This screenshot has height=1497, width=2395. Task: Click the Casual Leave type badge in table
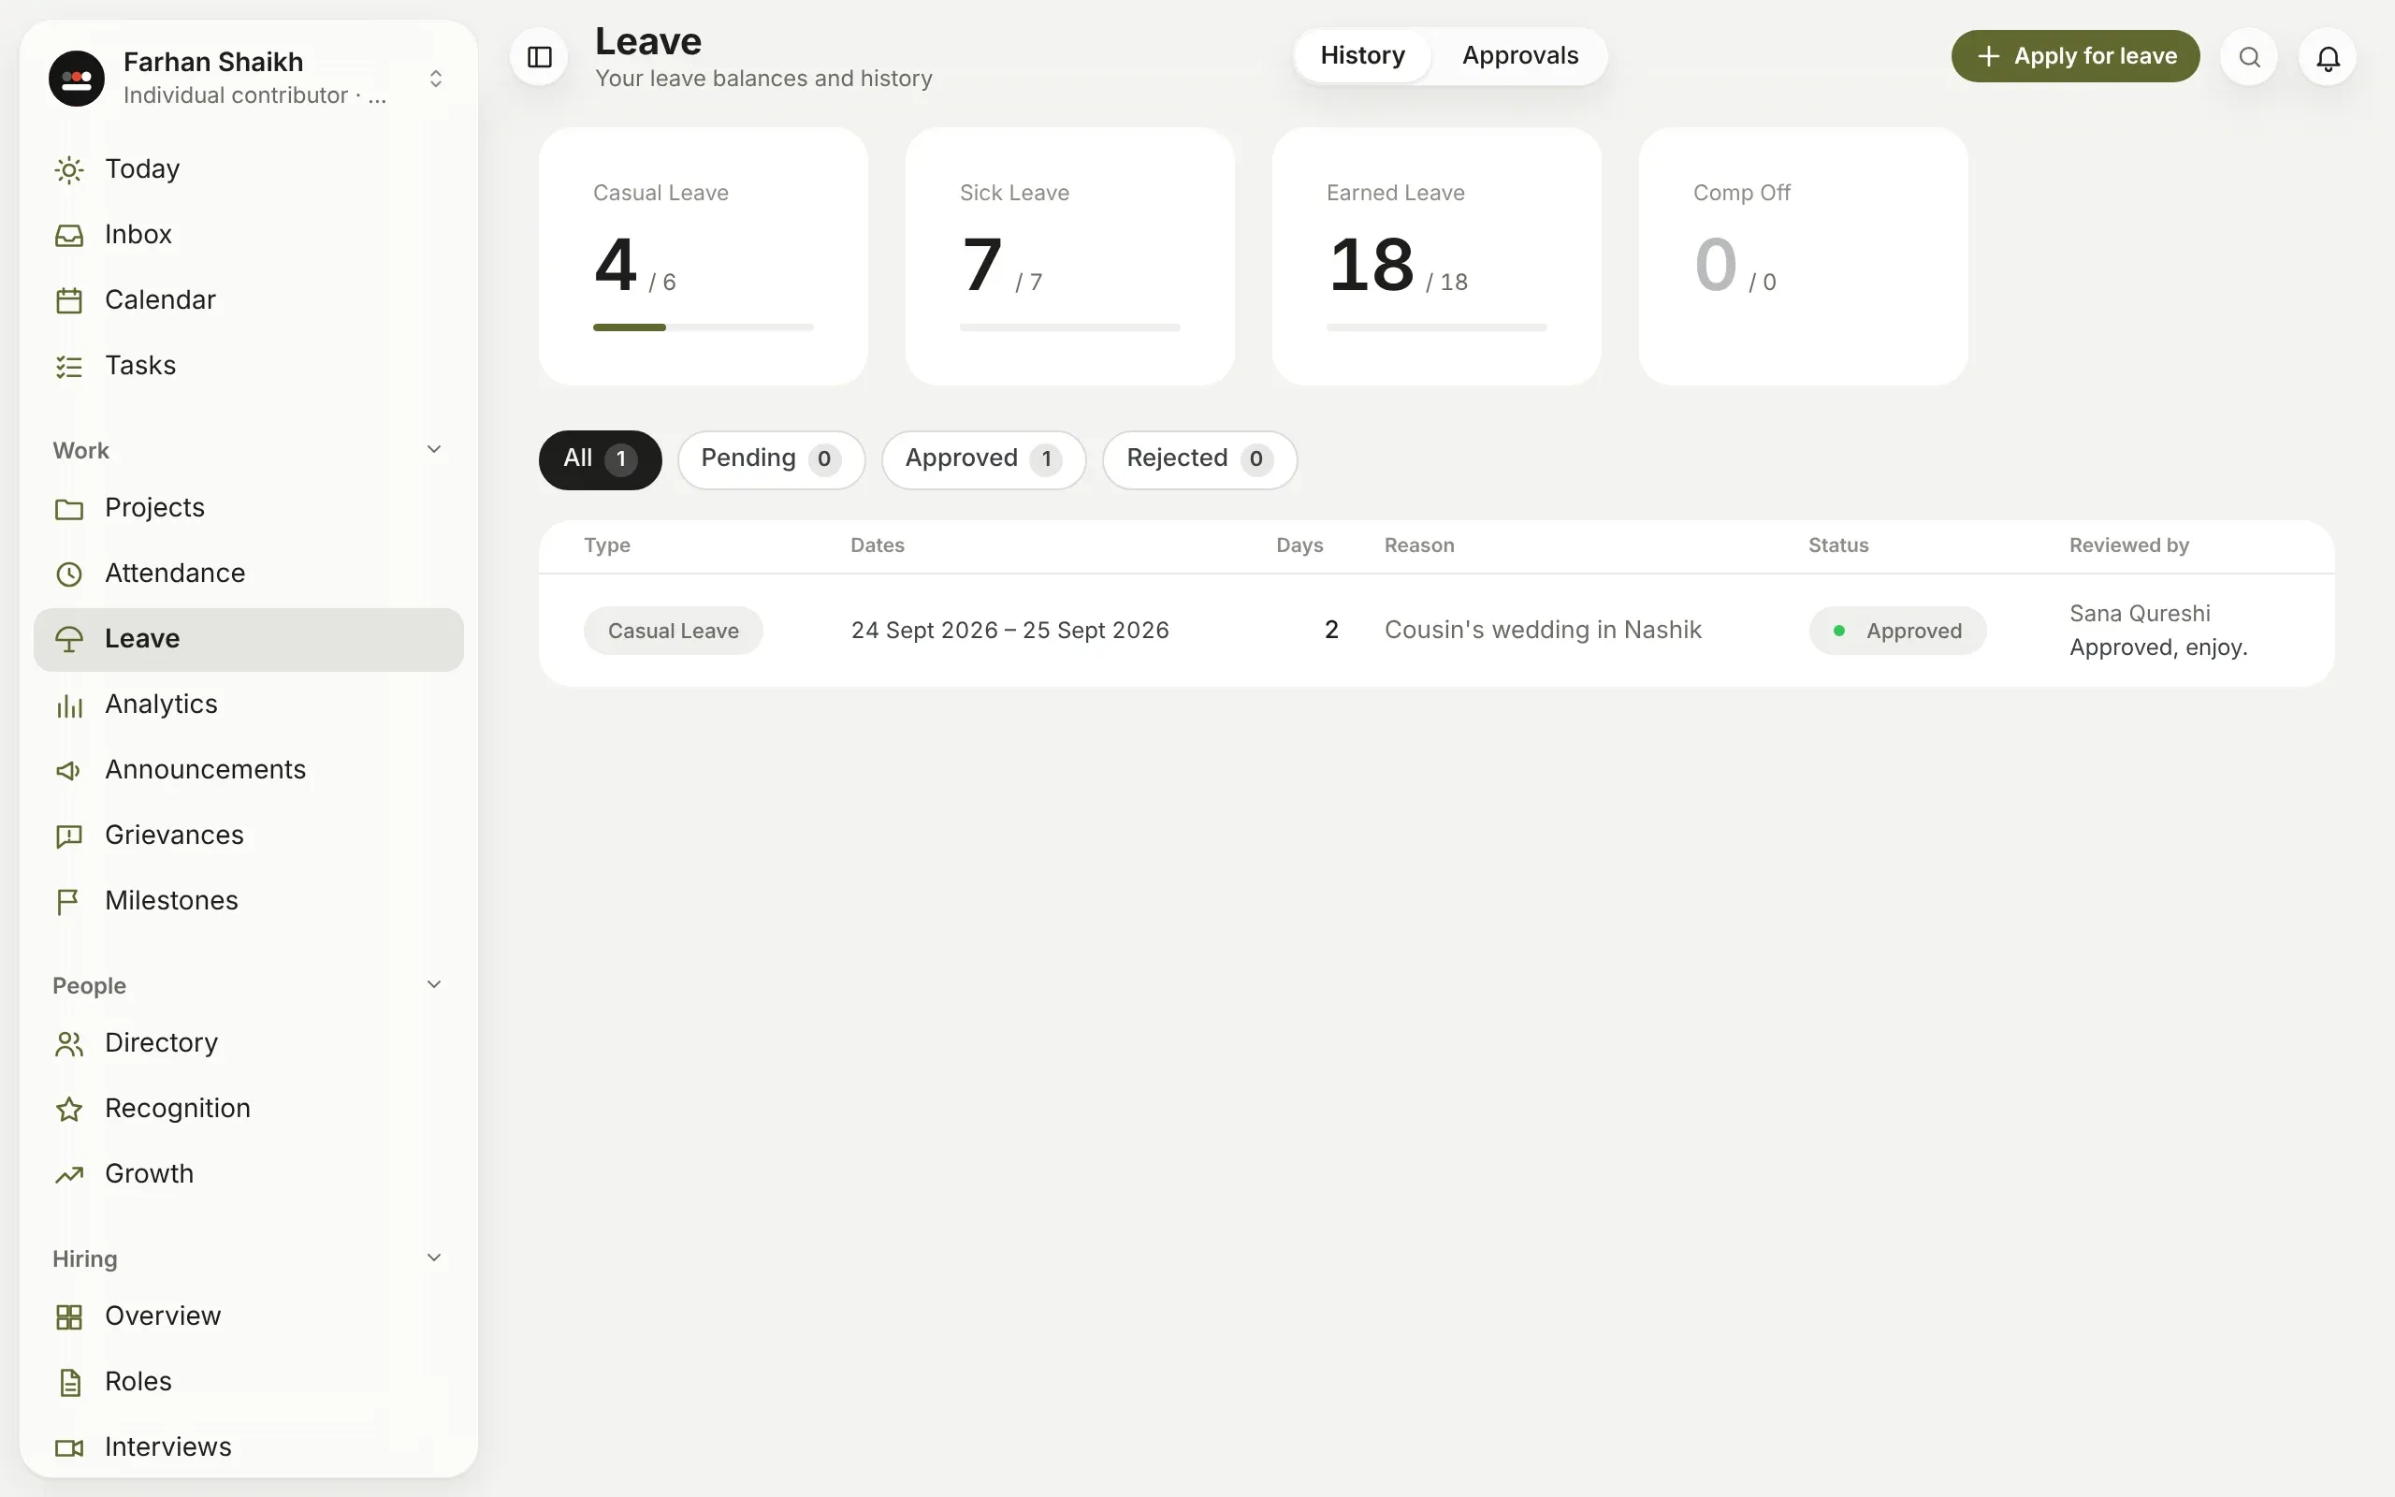point(673,631)
